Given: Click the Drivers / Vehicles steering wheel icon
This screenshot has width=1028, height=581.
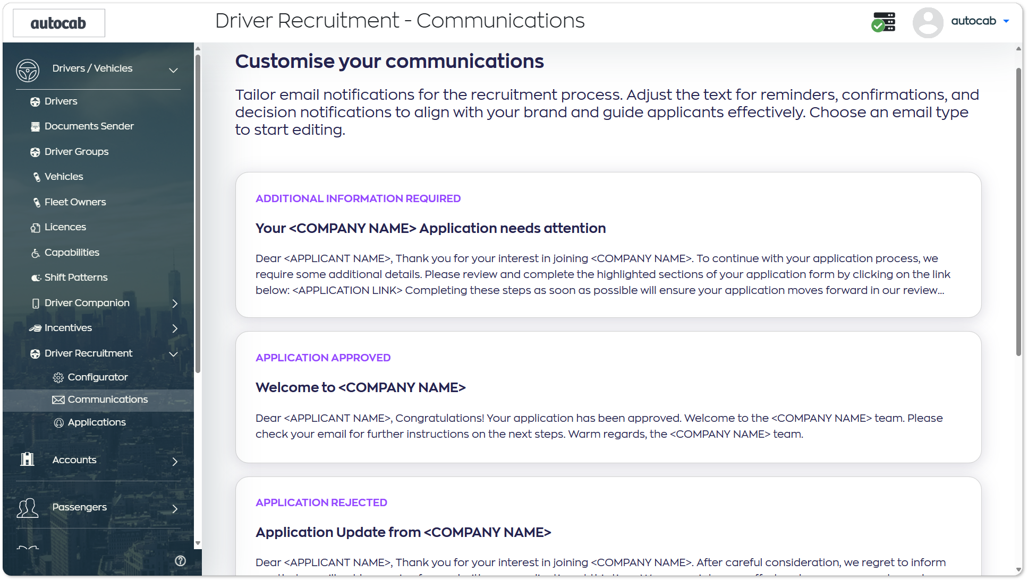Looking at the screenshot, I should pyautogui.click(x=28, y=70).
